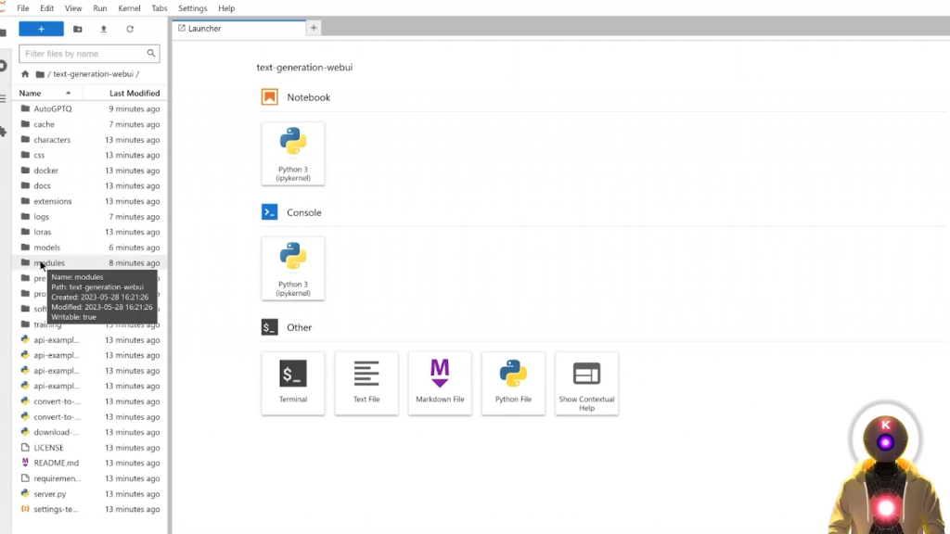The height and width of the screenshot is (534, 950).
Task: Create a new Text File
Action: coord(366,383)
